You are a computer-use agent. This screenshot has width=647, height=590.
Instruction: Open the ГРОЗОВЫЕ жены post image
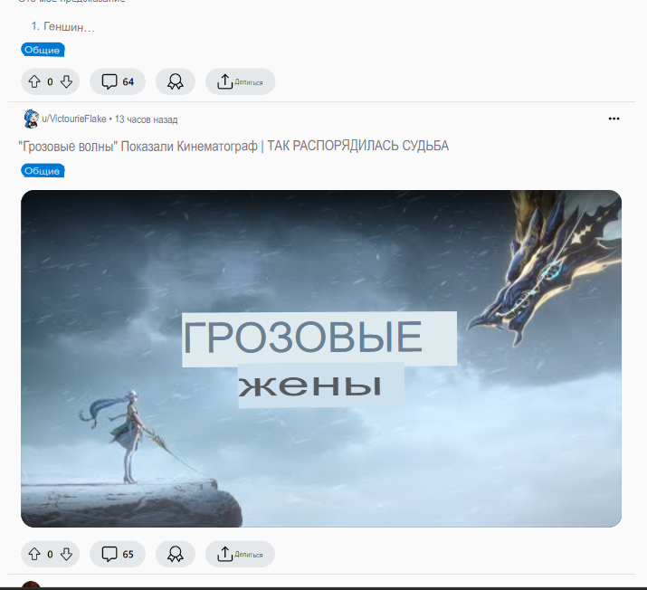click(321, 358)
